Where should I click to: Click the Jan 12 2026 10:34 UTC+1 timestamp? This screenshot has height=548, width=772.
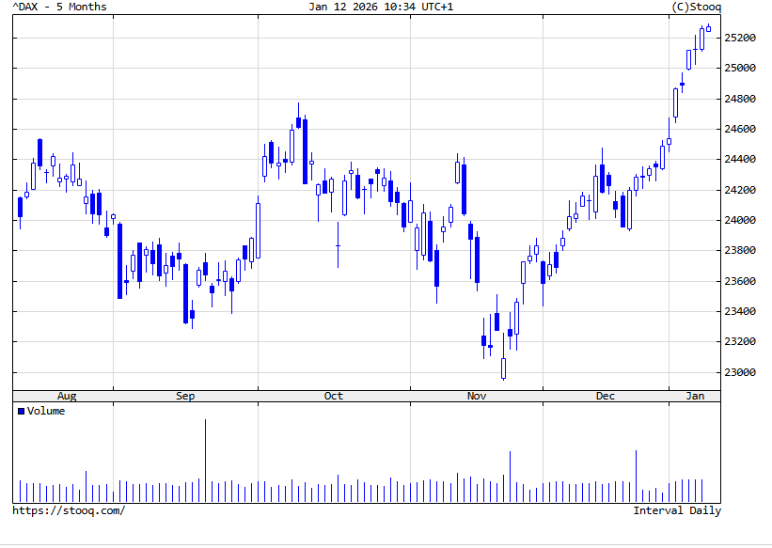point(381,7)
